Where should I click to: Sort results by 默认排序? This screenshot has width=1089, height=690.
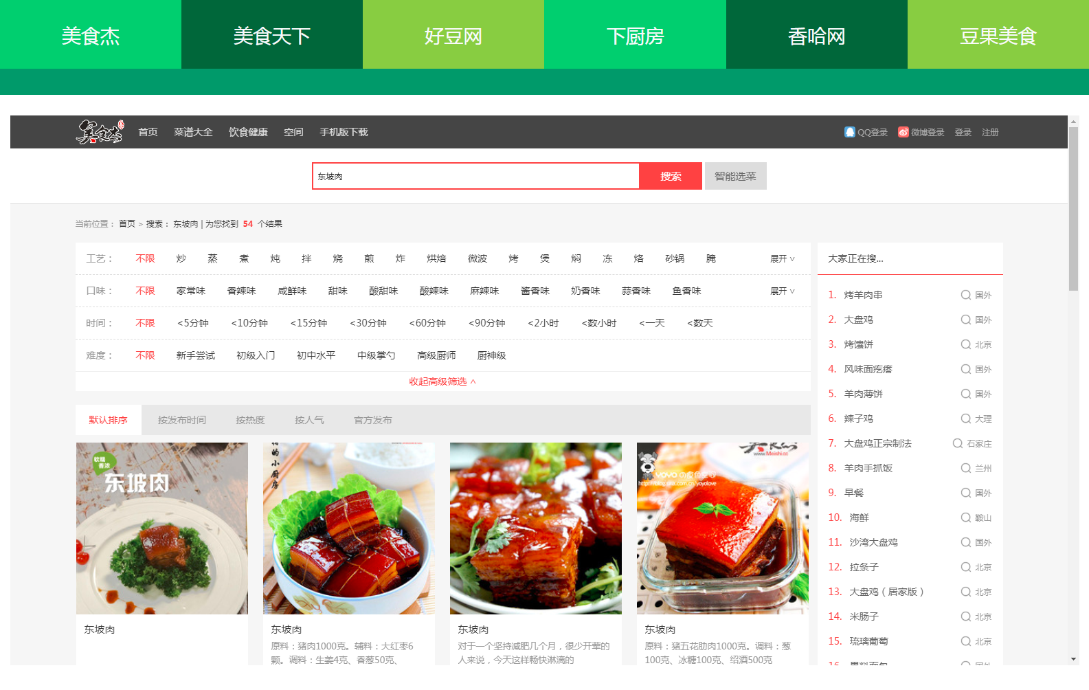point(108,420)
